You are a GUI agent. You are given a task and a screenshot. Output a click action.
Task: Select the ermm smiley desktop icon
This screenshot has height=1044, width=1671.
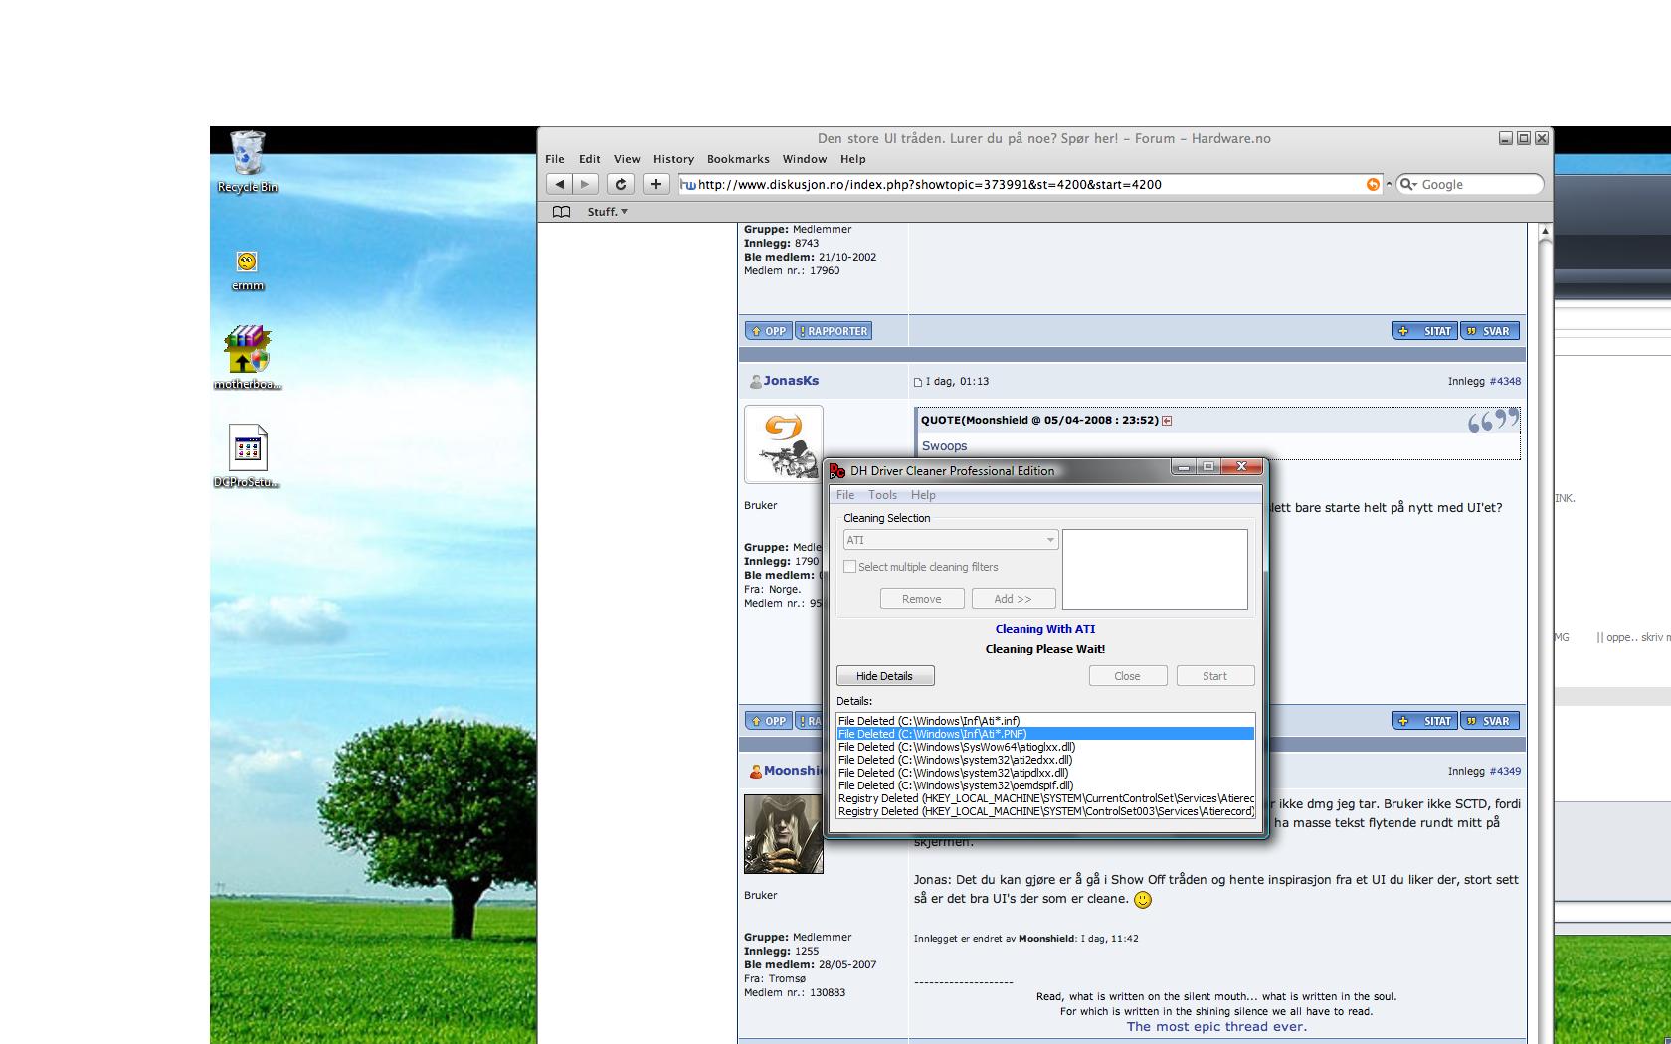[248, 269]
